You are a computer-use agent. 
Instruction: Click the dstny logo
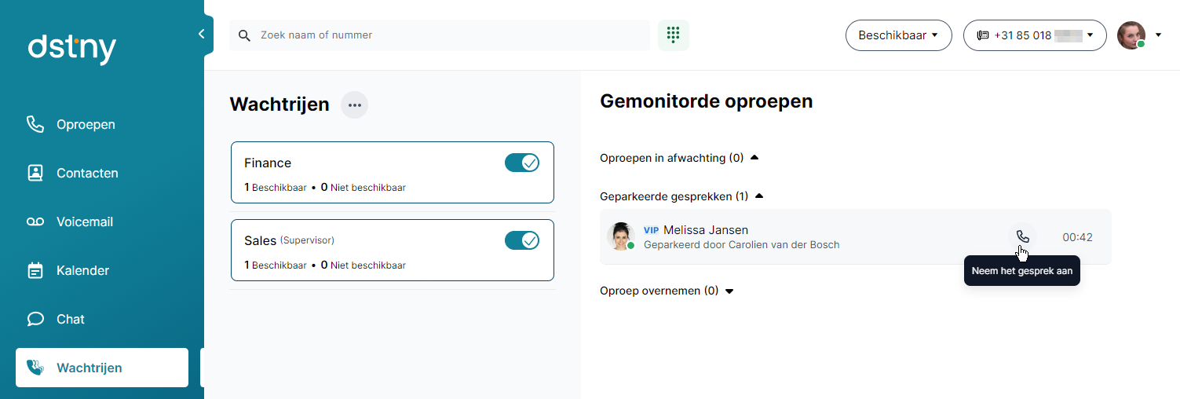pos(71,49)
